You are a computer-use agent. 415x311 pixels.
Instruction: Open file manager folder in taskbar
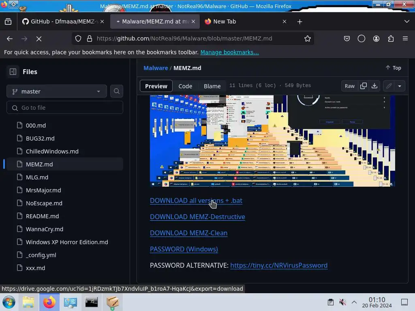point(28,302)
